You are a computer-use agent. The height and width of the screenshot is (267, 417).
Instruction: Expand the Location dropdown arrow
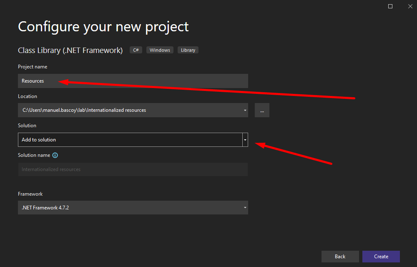(245, 110)
